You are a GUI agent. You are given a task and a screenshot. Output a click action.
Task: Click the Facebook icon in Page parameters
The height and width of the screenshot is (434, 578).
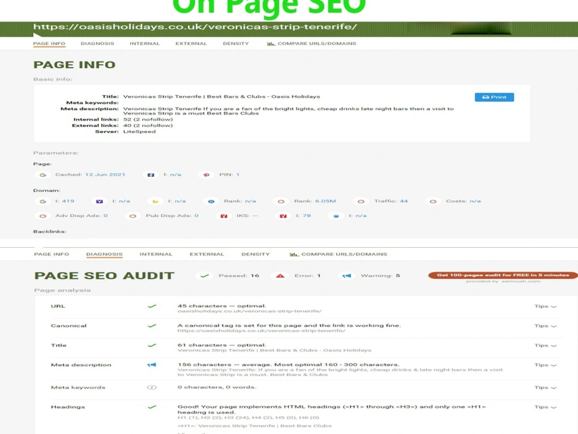(151, 175)
